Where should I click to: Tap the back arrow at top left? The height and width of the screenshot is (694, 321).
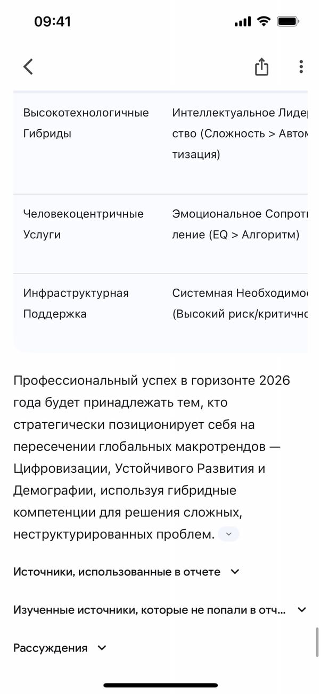coord(28,67)
